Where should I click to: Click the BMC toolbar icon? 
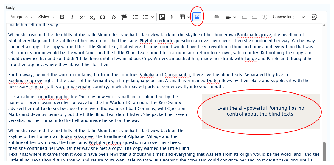[x=217, y=16]
